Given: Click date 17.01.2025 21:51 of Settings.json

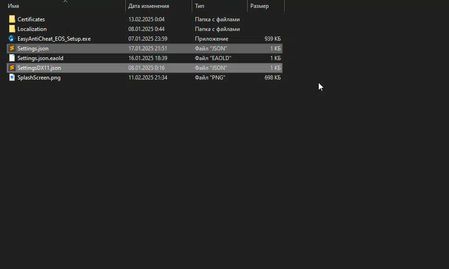Looking at the screenshot, I should click(x=148, y=49).
